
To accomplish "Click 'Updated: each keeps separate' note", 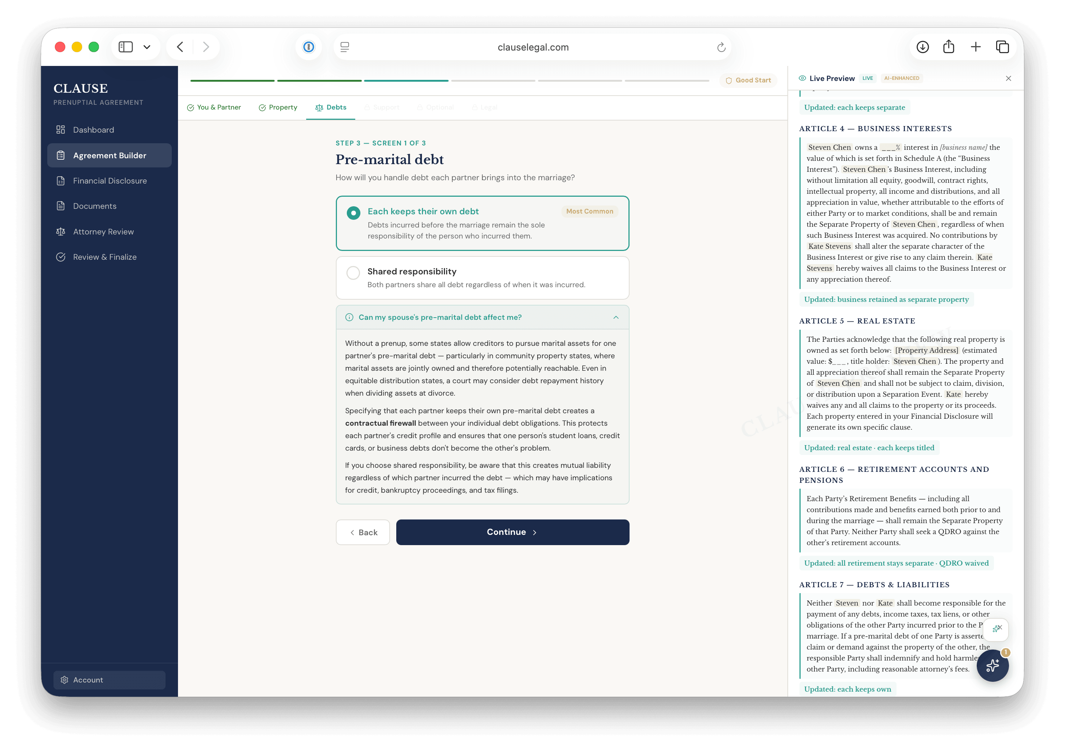I will (x=854, y=107).
